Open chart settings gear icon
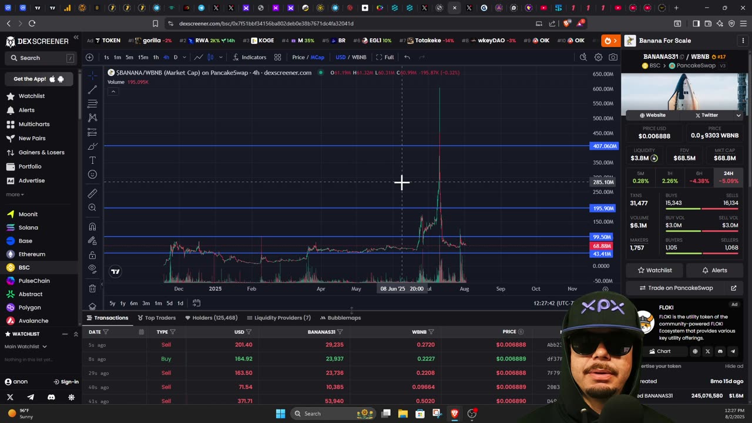This screenshot has width=752, height=423. [598, 57]
